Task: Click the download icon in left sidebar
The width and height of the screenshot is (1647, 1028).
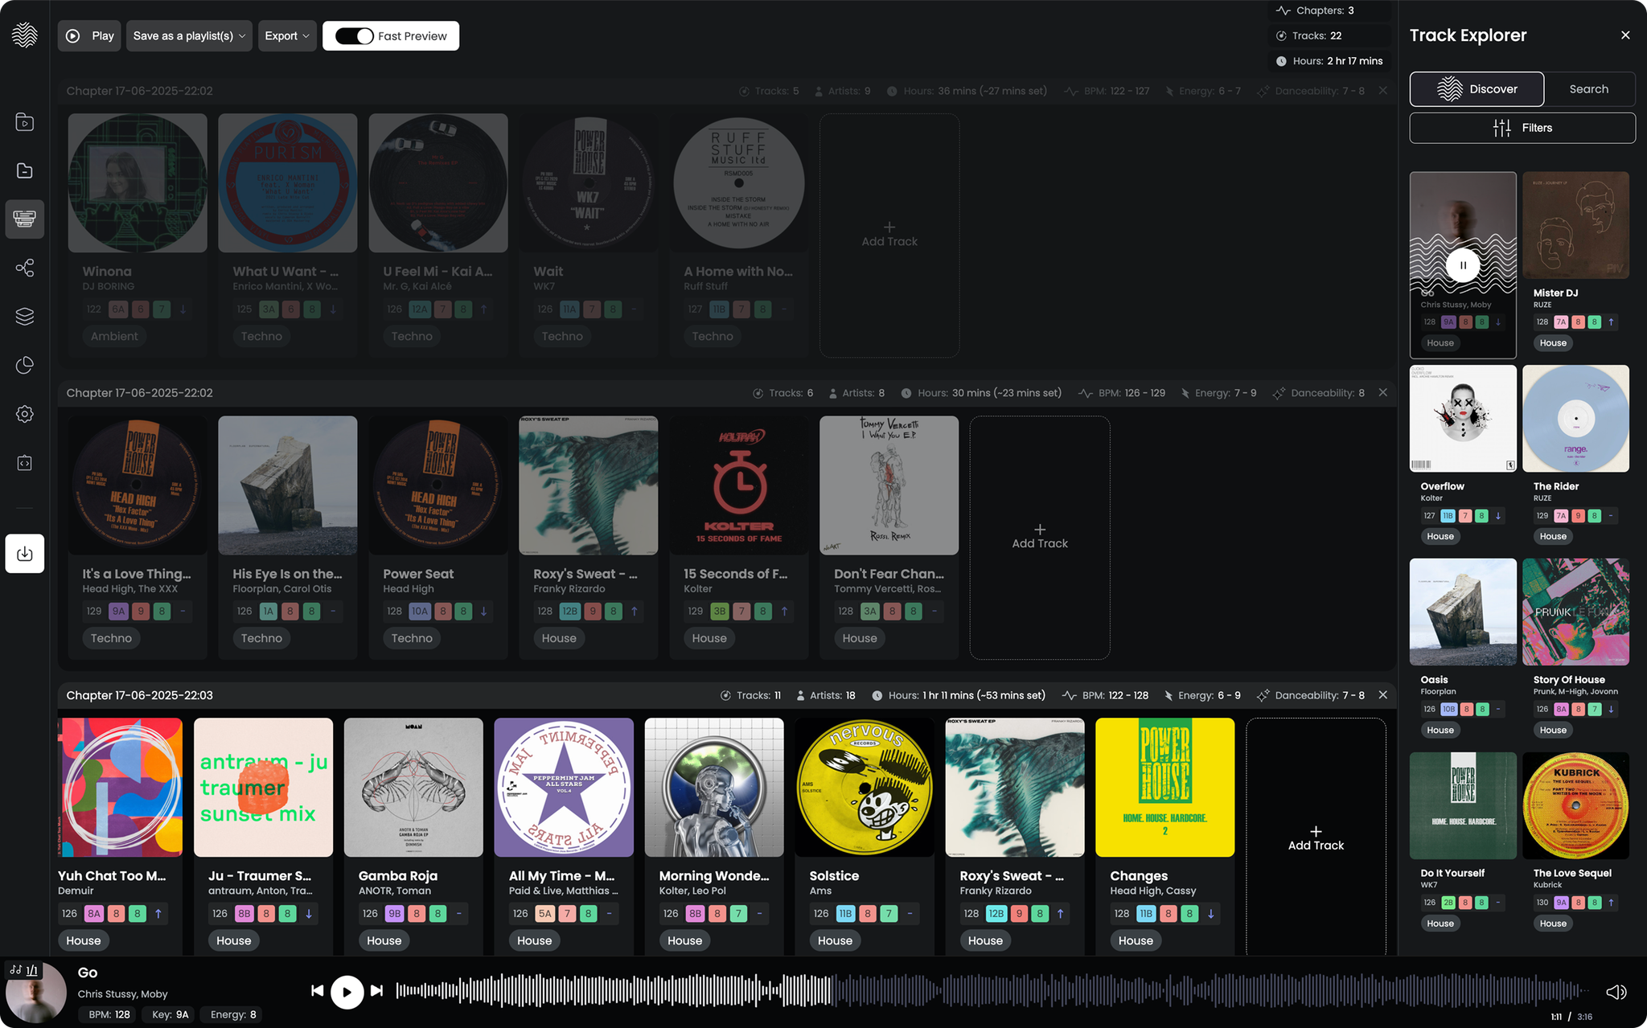Action: tap(25, 554)
